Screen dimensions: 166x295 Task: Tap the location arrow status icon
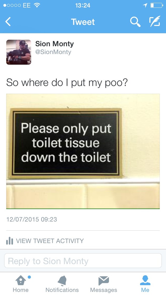tap(145, 6)
